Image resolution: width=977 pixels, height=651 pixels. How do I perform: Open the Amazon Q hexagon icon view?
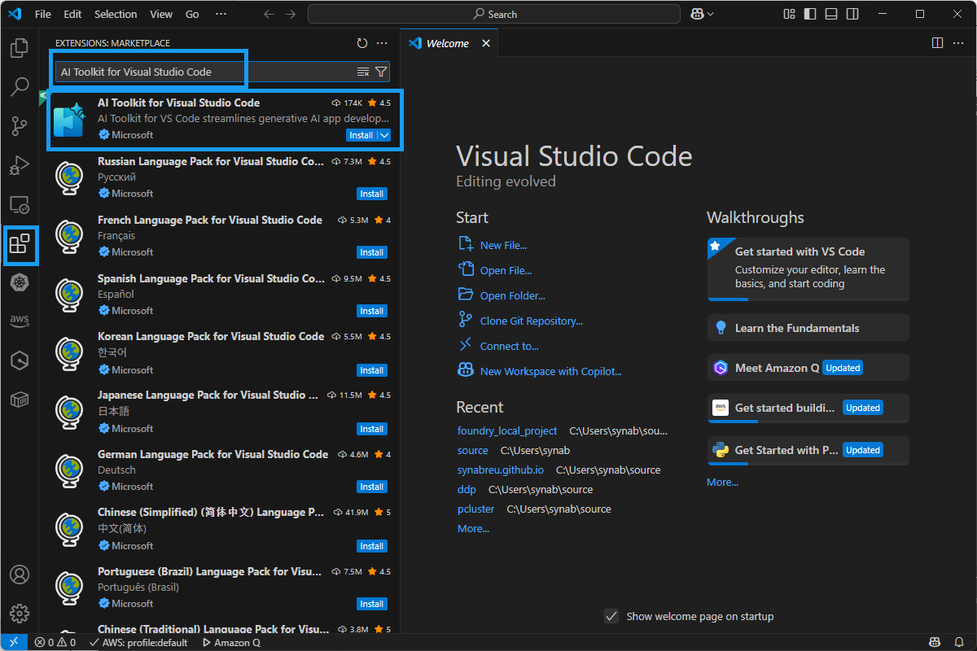(x=20, y=360)
